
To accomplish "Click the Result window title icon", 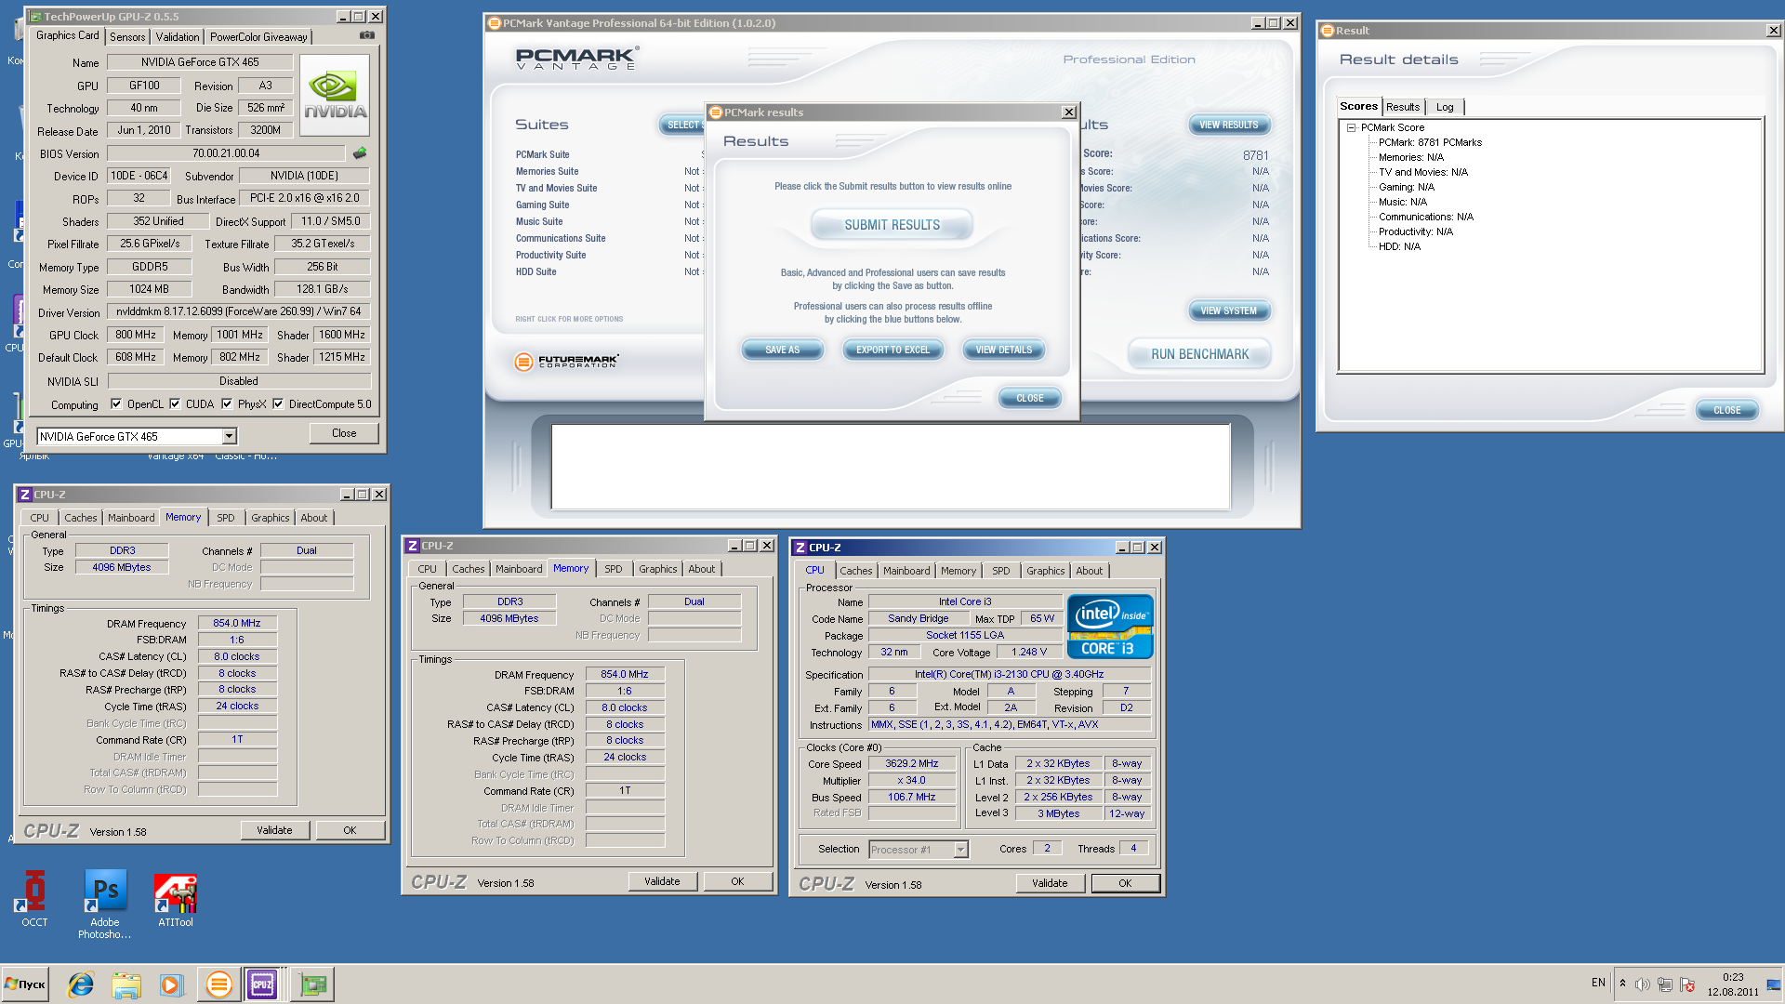I will point(1328,31).
